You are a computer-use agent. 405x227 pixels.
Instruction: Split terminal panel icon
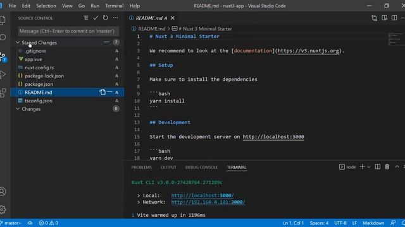(x=377, y=167)
